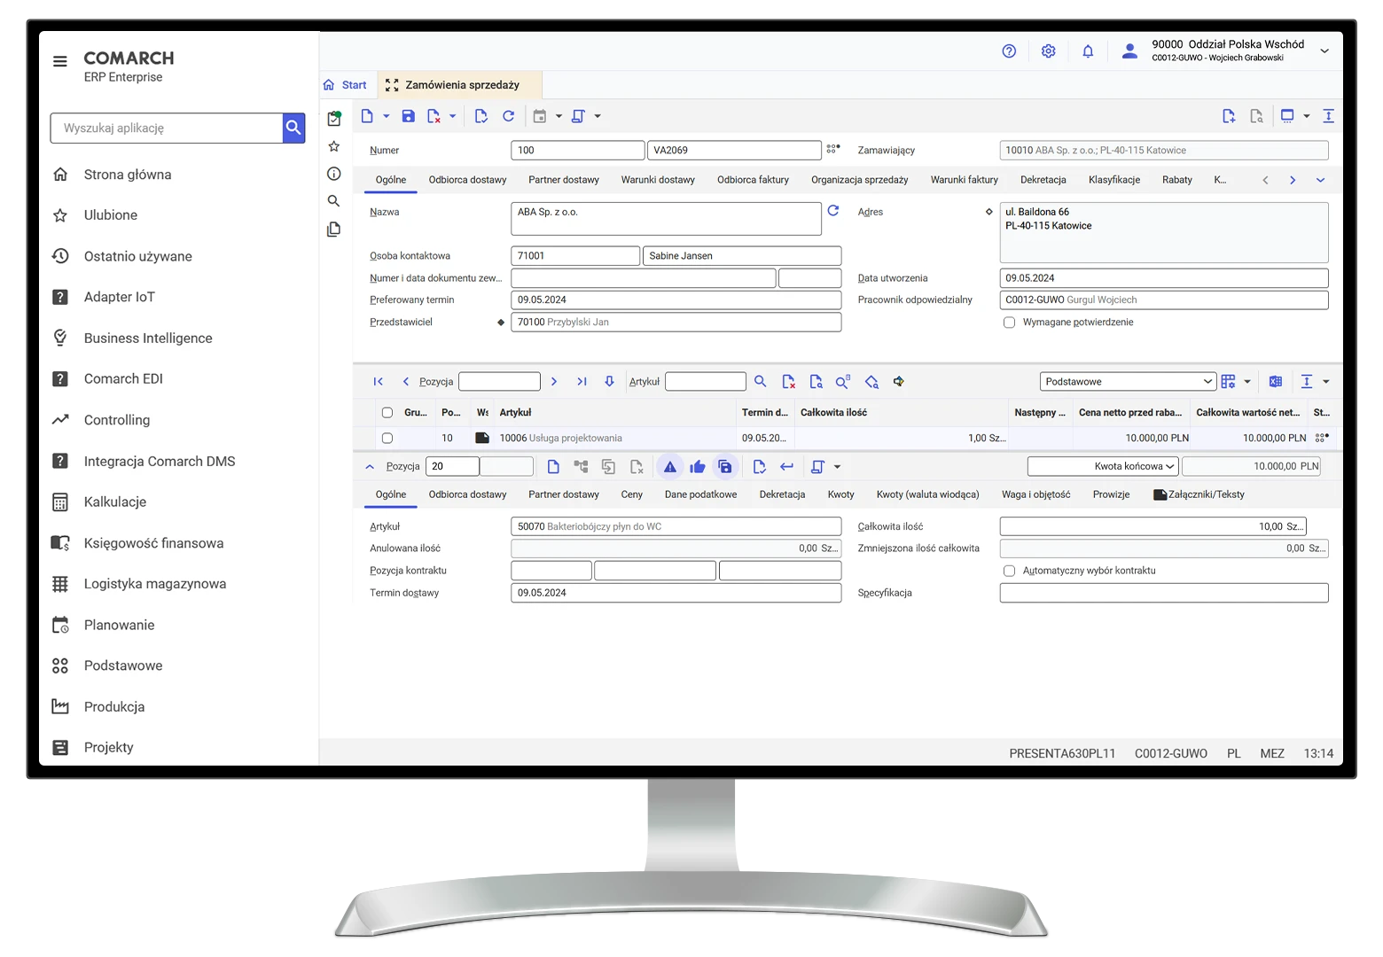Open Business Intelligence in the sidebar
This screenshot has height=957, width=1383.
tap(148, 338)
